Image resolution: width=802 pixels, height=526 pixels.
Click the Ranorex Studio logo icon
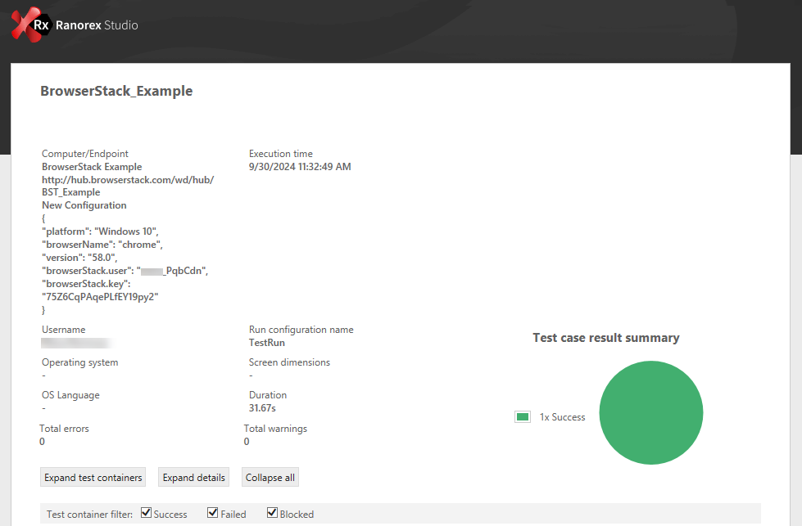[31, 25]
